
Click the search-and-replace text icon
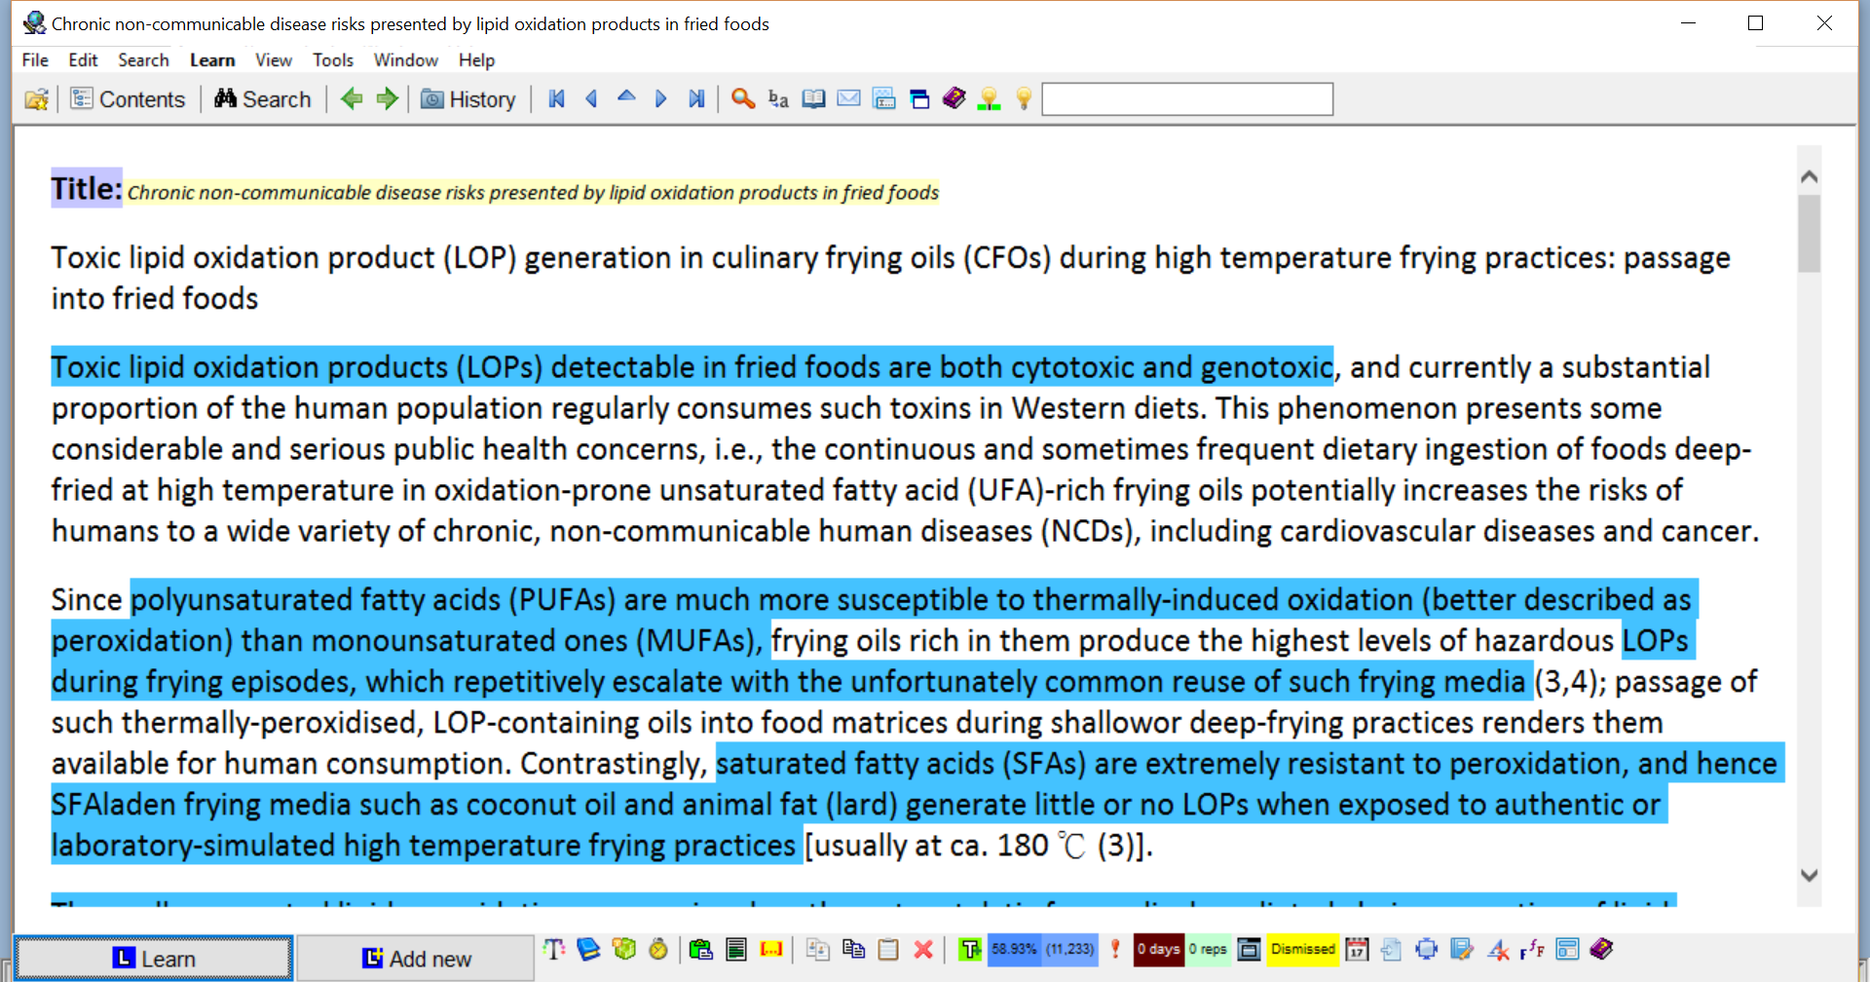coord(778,98)
